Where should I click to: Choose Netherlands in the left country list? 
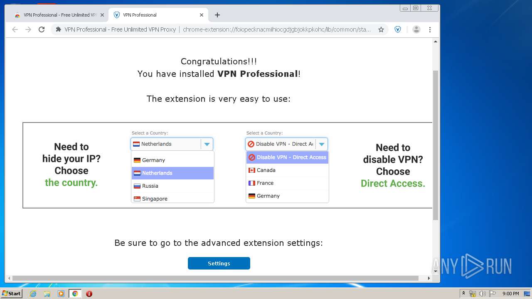tap(172, 173)
